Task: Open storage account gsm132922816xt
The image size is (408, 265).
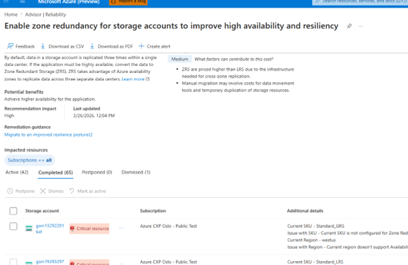Action: (50, 228)
